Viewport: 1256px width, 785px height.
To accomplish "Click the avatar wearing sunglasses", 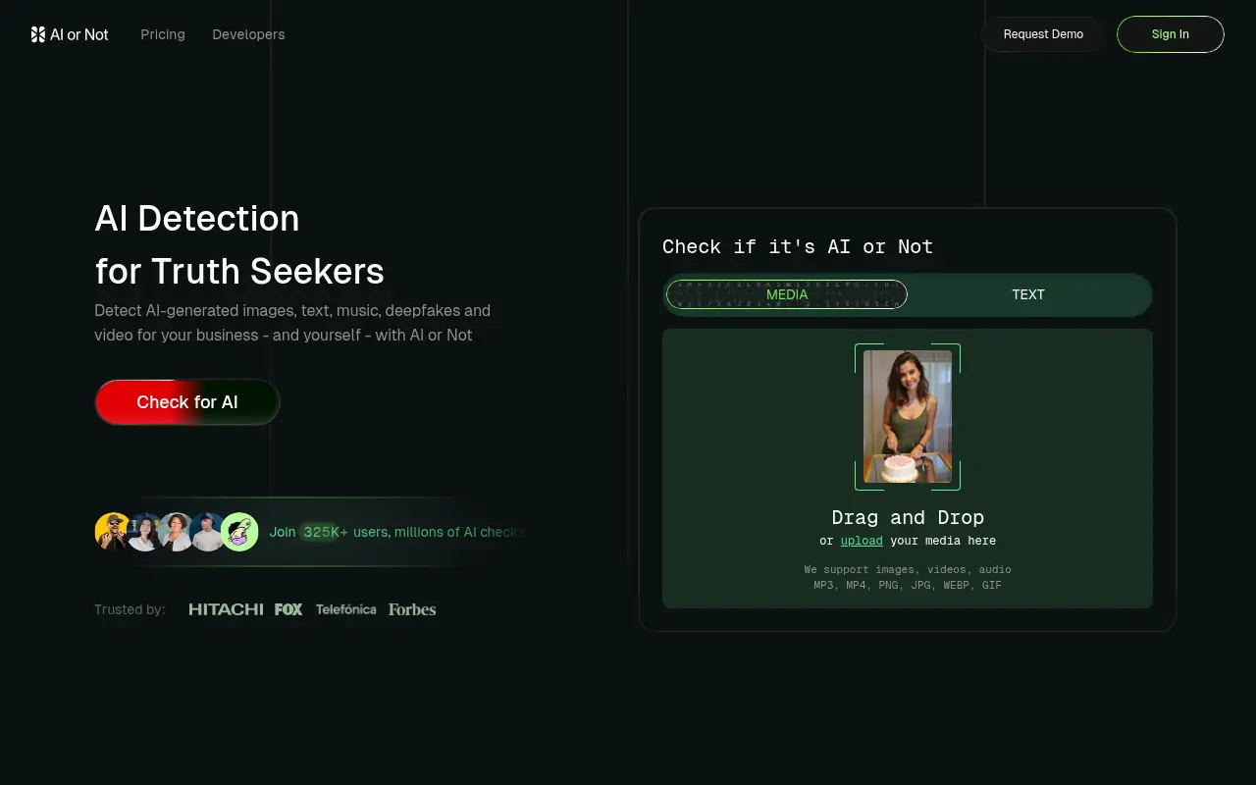I will tap(112, 531).
